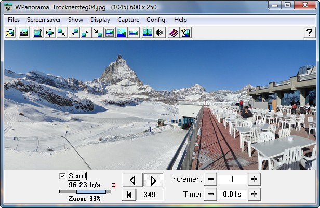The width and height of the screenshot is (320, 208).
Task: Click the zoom slider blue thumb
Action: coord(91,192)
